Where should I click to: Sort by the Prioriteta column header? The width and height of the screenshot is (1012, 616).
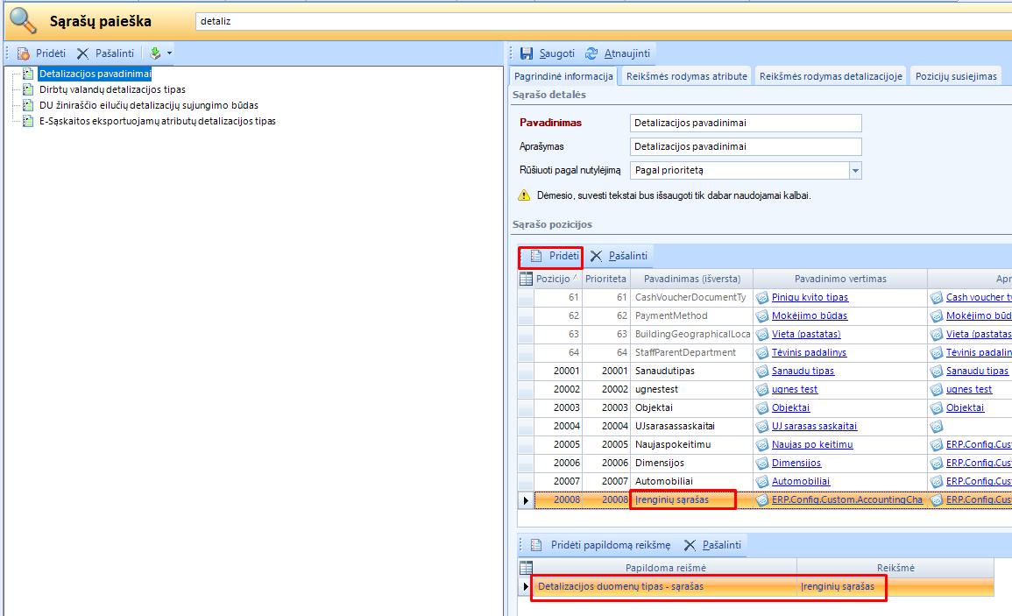tap(605, 279)
